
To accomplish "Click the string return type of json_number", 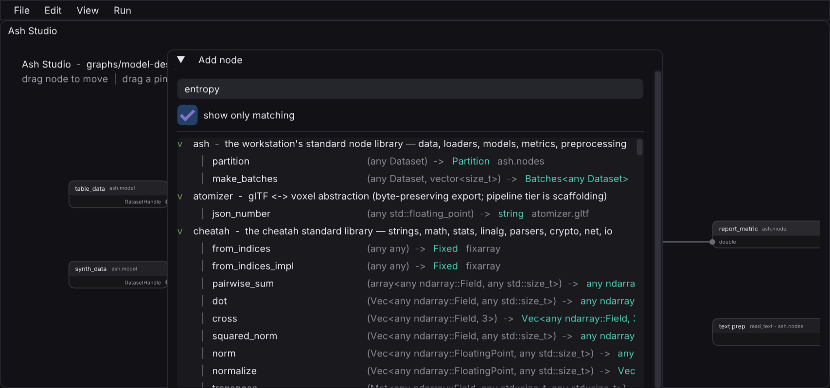I will (x=511, y=214).
